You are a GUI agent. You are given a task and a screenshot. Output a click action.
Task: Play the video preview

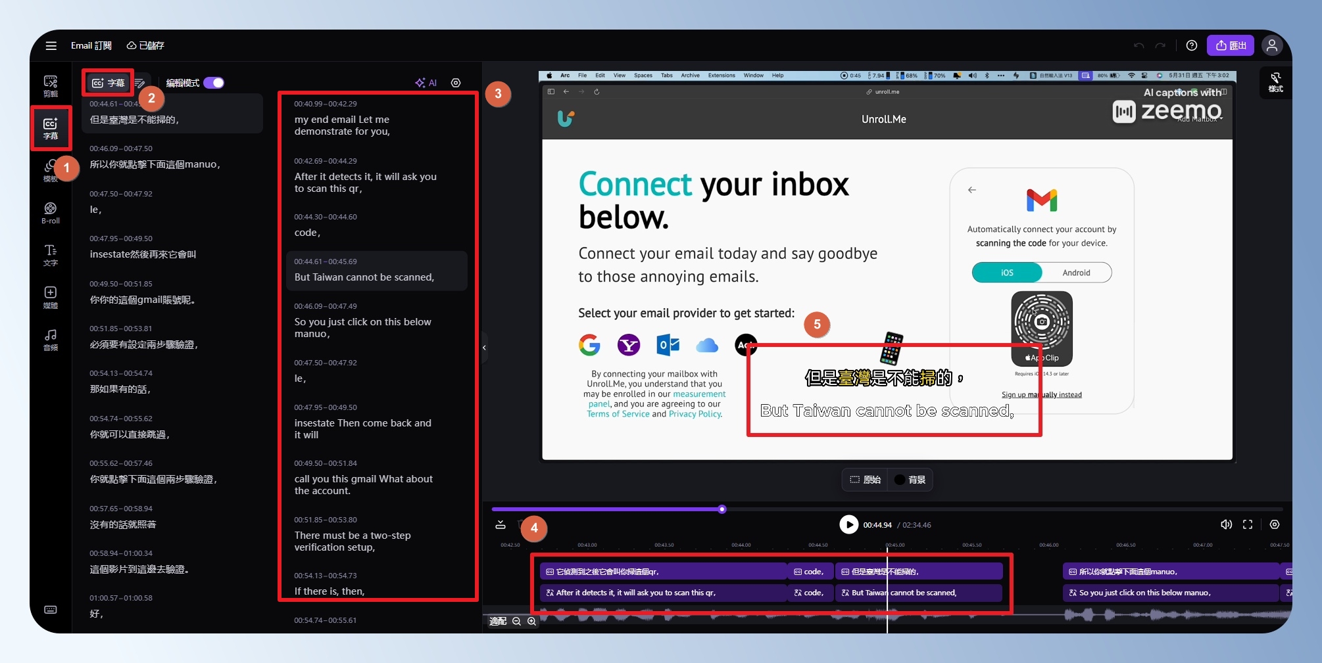[x=848, y=524]
